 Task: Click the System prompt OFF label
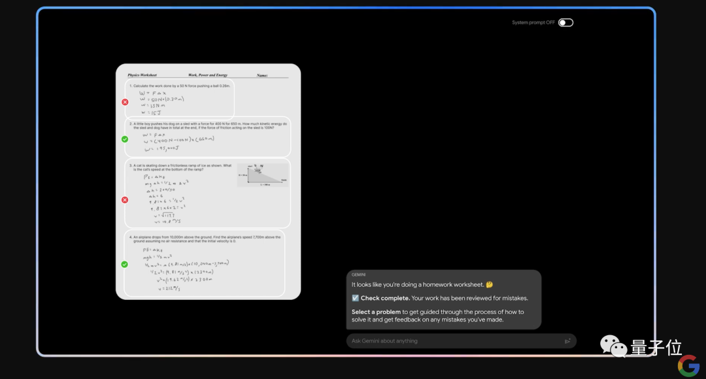click(533, 22)
